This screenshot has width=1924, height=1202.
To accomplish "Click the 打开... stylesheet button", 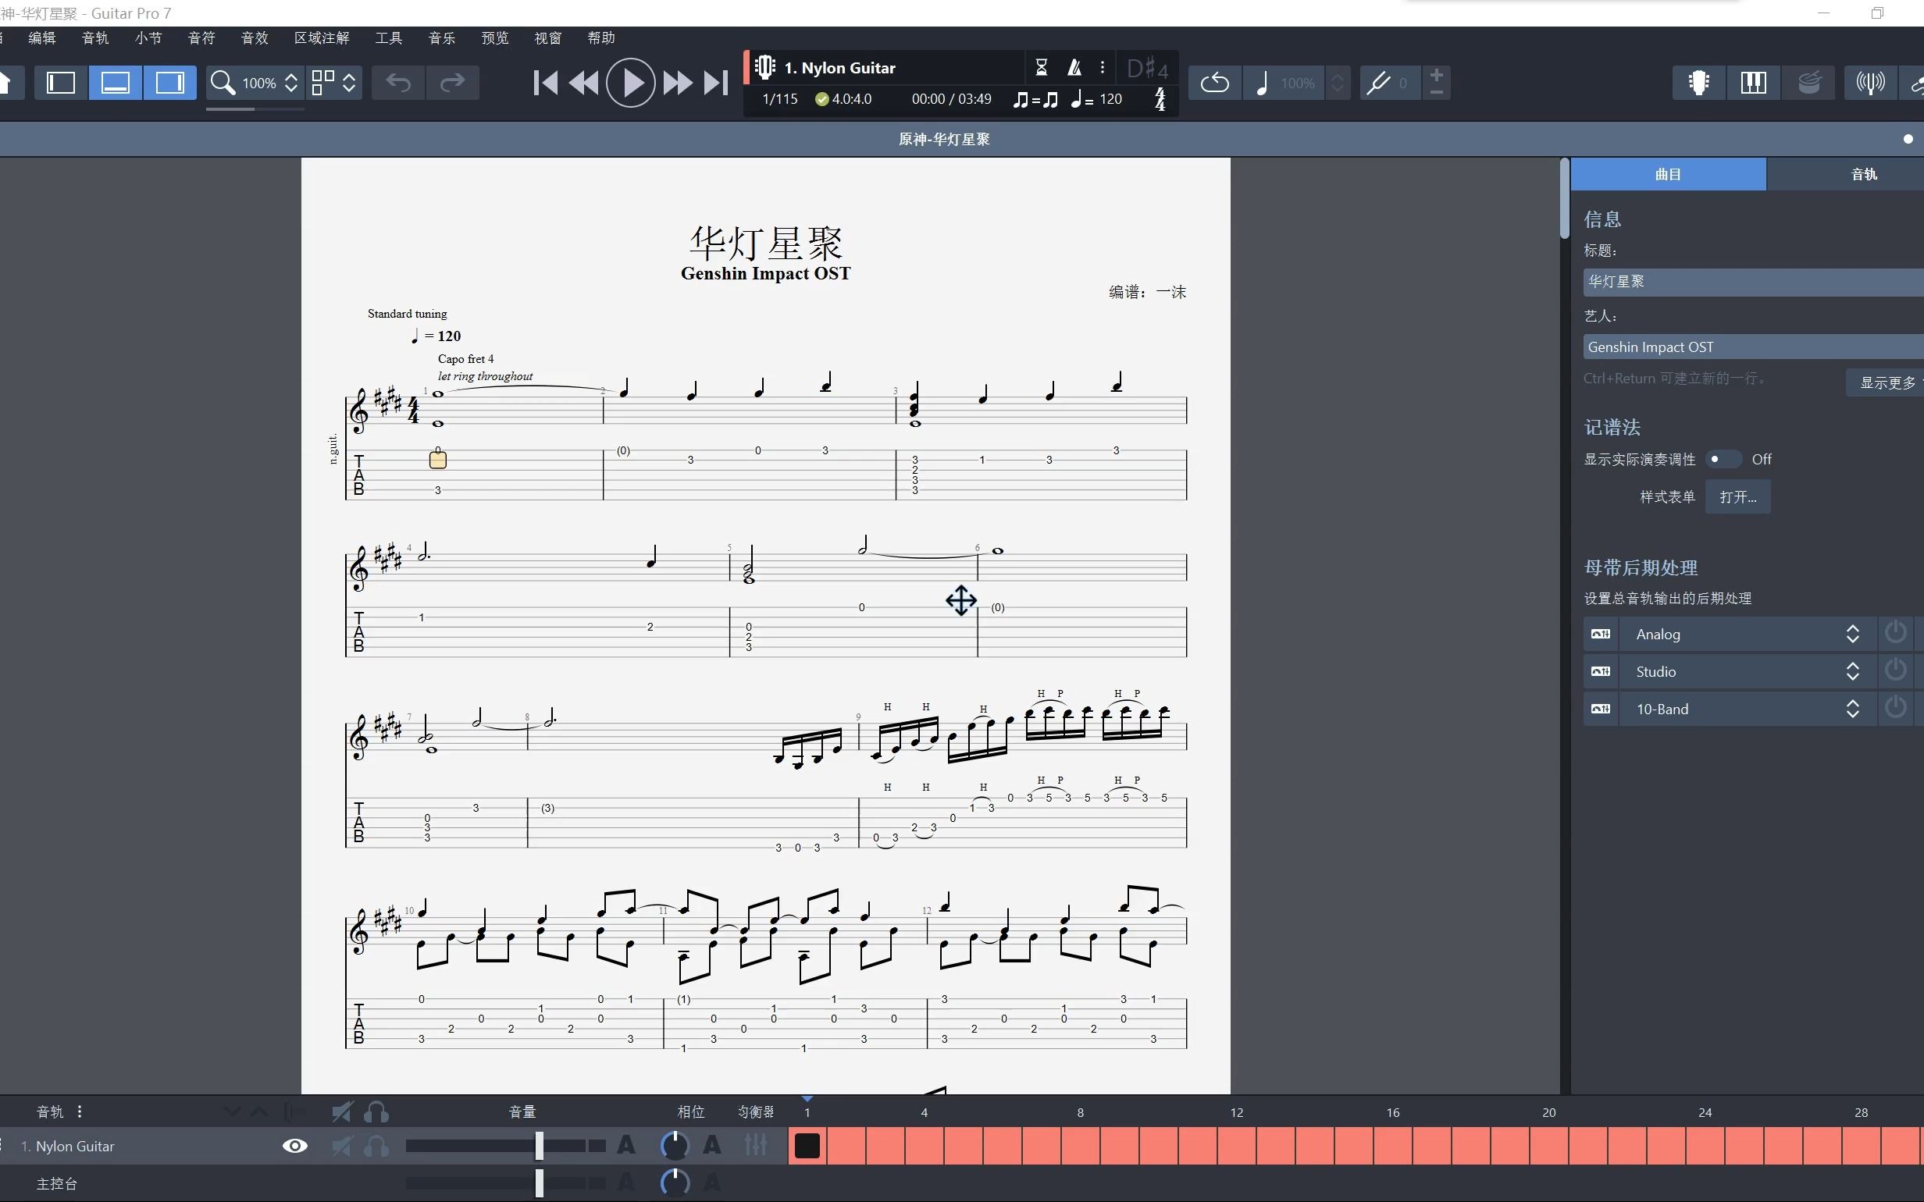I will click(x=1737, y=497).
